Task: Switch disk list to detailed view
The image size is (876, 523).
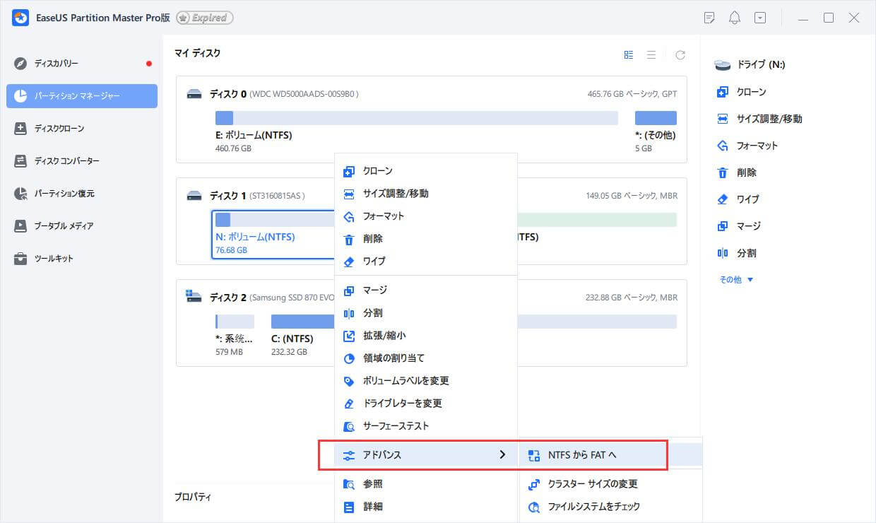Action: pyautogui.click(x=628, y=54)
